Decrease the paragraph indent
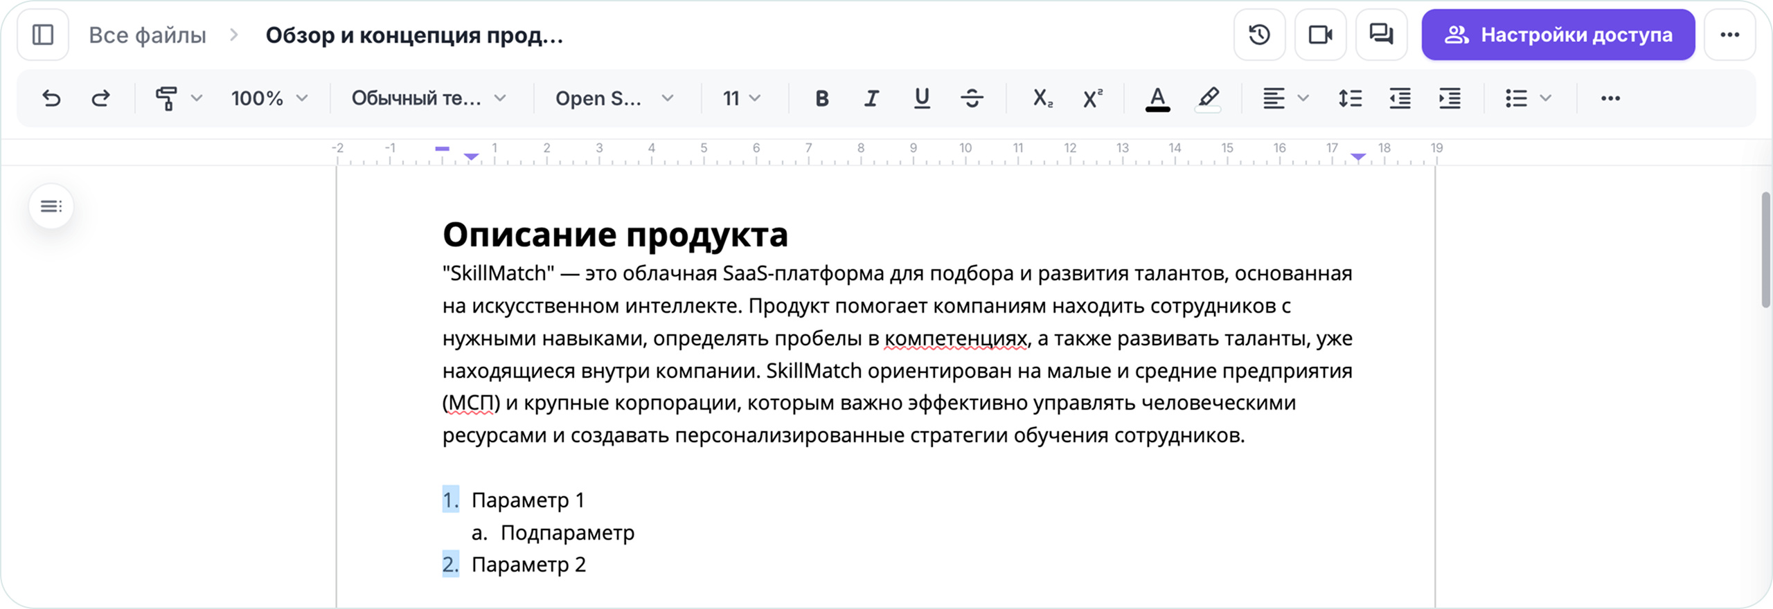 (x=1400, y=98)
